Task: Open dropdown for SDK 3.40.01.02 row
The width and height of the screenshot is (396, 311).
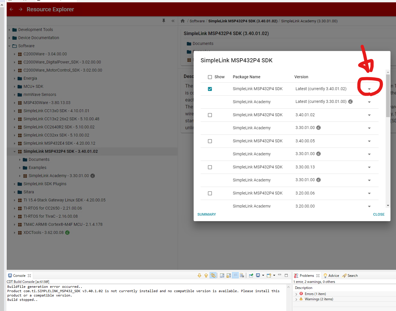Action: point(369,115)
